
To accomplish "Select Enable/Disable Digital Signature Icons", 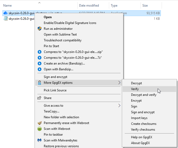I will [x=79, y=23].
